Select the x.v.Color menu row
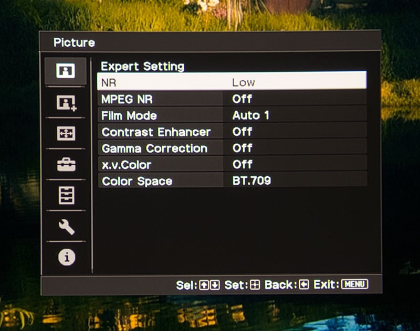This screenshot has height=331, width=420. tap(232, 164)
